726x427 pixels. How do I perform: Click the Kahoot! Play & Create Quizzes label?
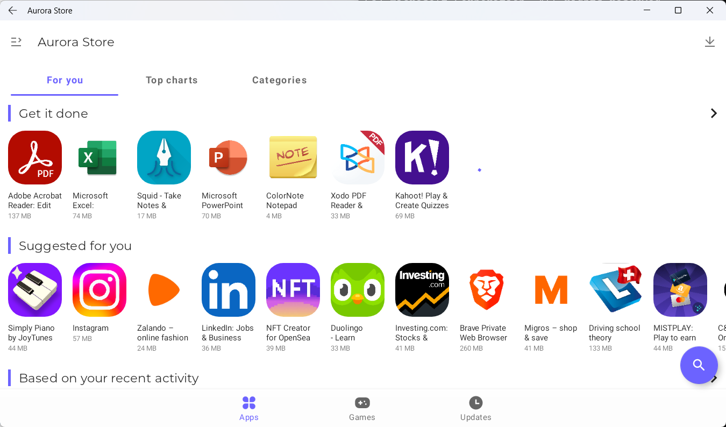422,201
